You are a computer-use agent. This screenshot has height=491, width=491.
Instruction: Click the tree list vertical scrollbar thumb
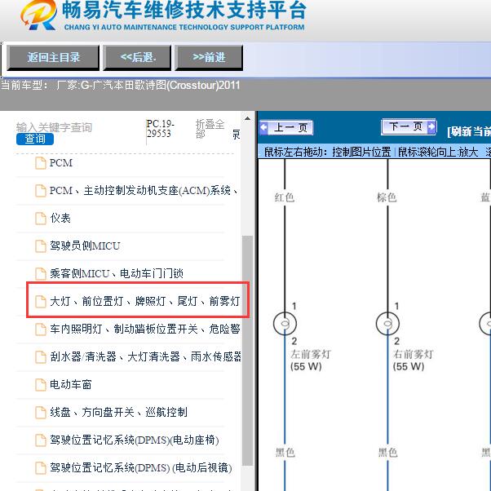(x=247, y=351)
